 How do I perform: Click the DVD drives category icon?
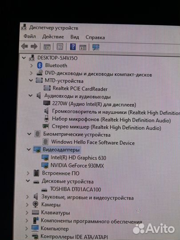[x=40, y=73]
